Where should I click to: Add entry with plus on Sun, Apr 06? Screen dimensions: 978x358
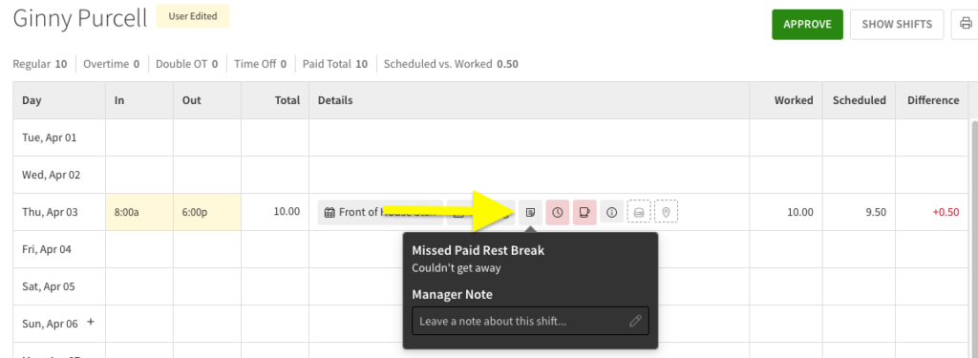click(91, 323)
